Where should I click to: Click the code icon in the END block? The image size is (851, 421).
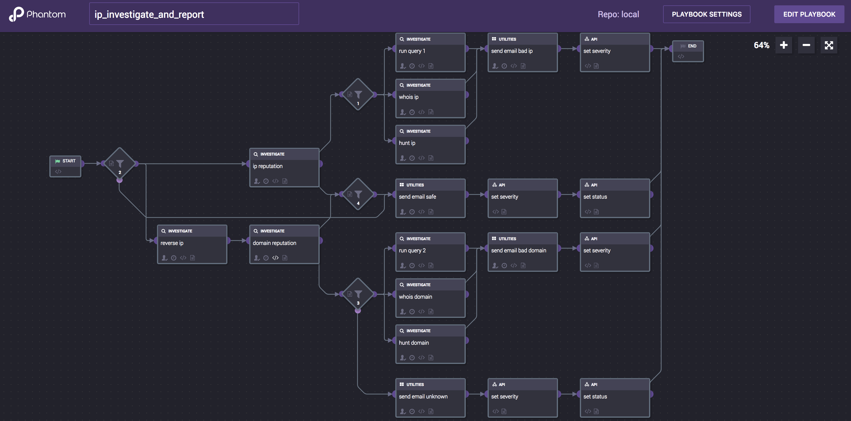coord(681,56)
